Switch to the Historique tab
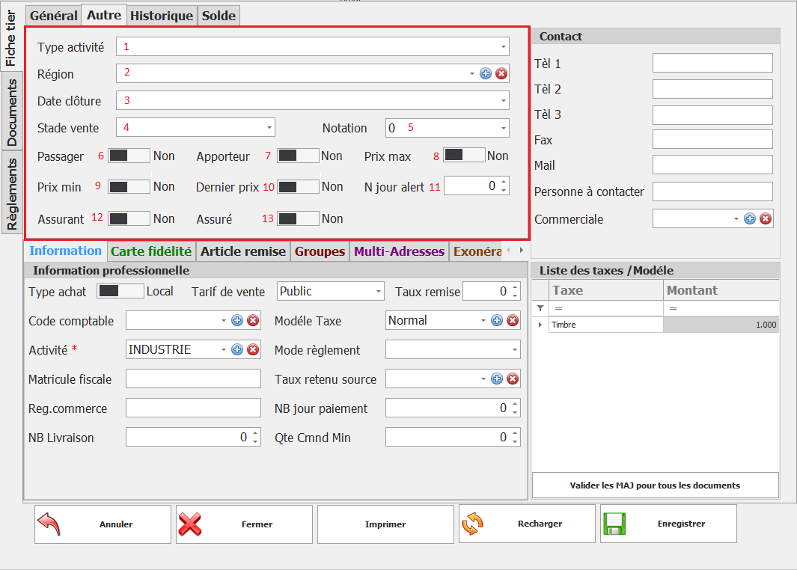This screenshot has height=570, width=797. (162, 16)
